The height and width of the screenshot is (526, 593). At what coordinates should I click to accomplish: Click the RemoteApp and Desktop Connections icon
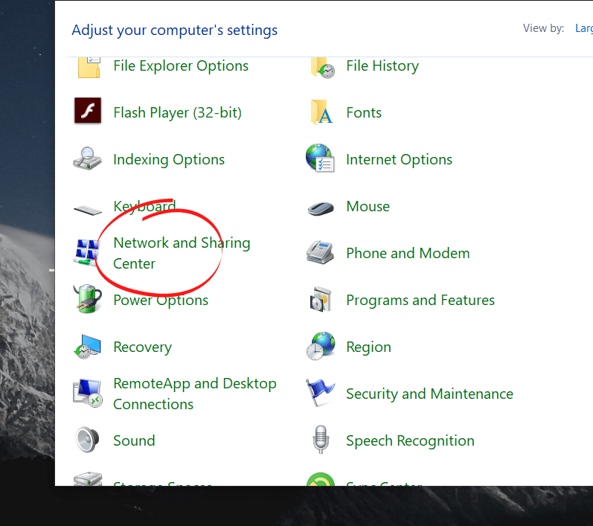(x=88, y=394)
